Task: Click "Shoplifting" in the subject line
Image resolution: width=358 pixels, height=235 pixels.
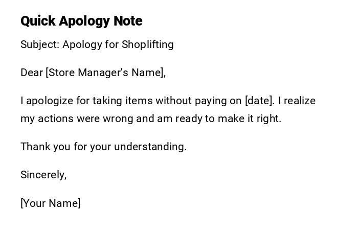Action: (x=148, y=44)
